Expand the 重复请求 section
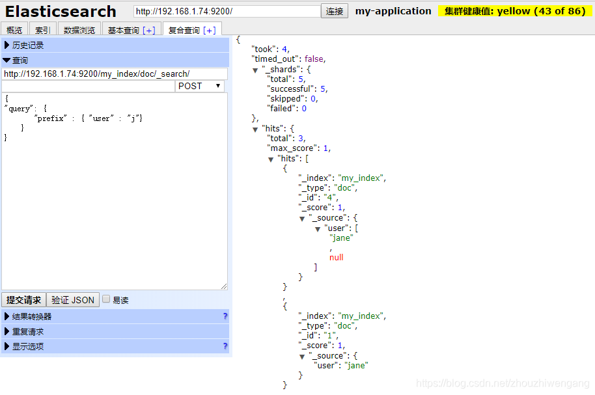595x395 pixels. (x=115, y=331)
